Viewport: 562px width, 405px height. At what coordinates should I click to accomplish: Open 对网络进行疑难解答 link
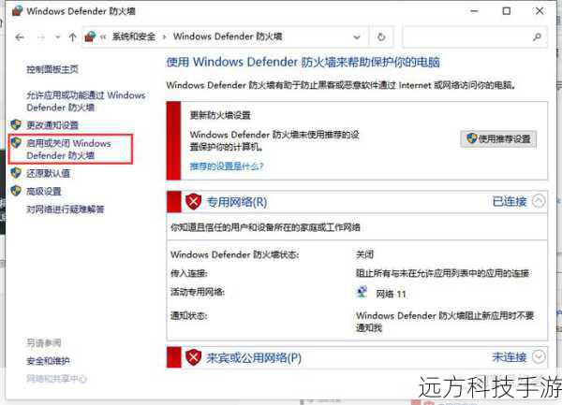pyautogui.click(x=66, y=210)
